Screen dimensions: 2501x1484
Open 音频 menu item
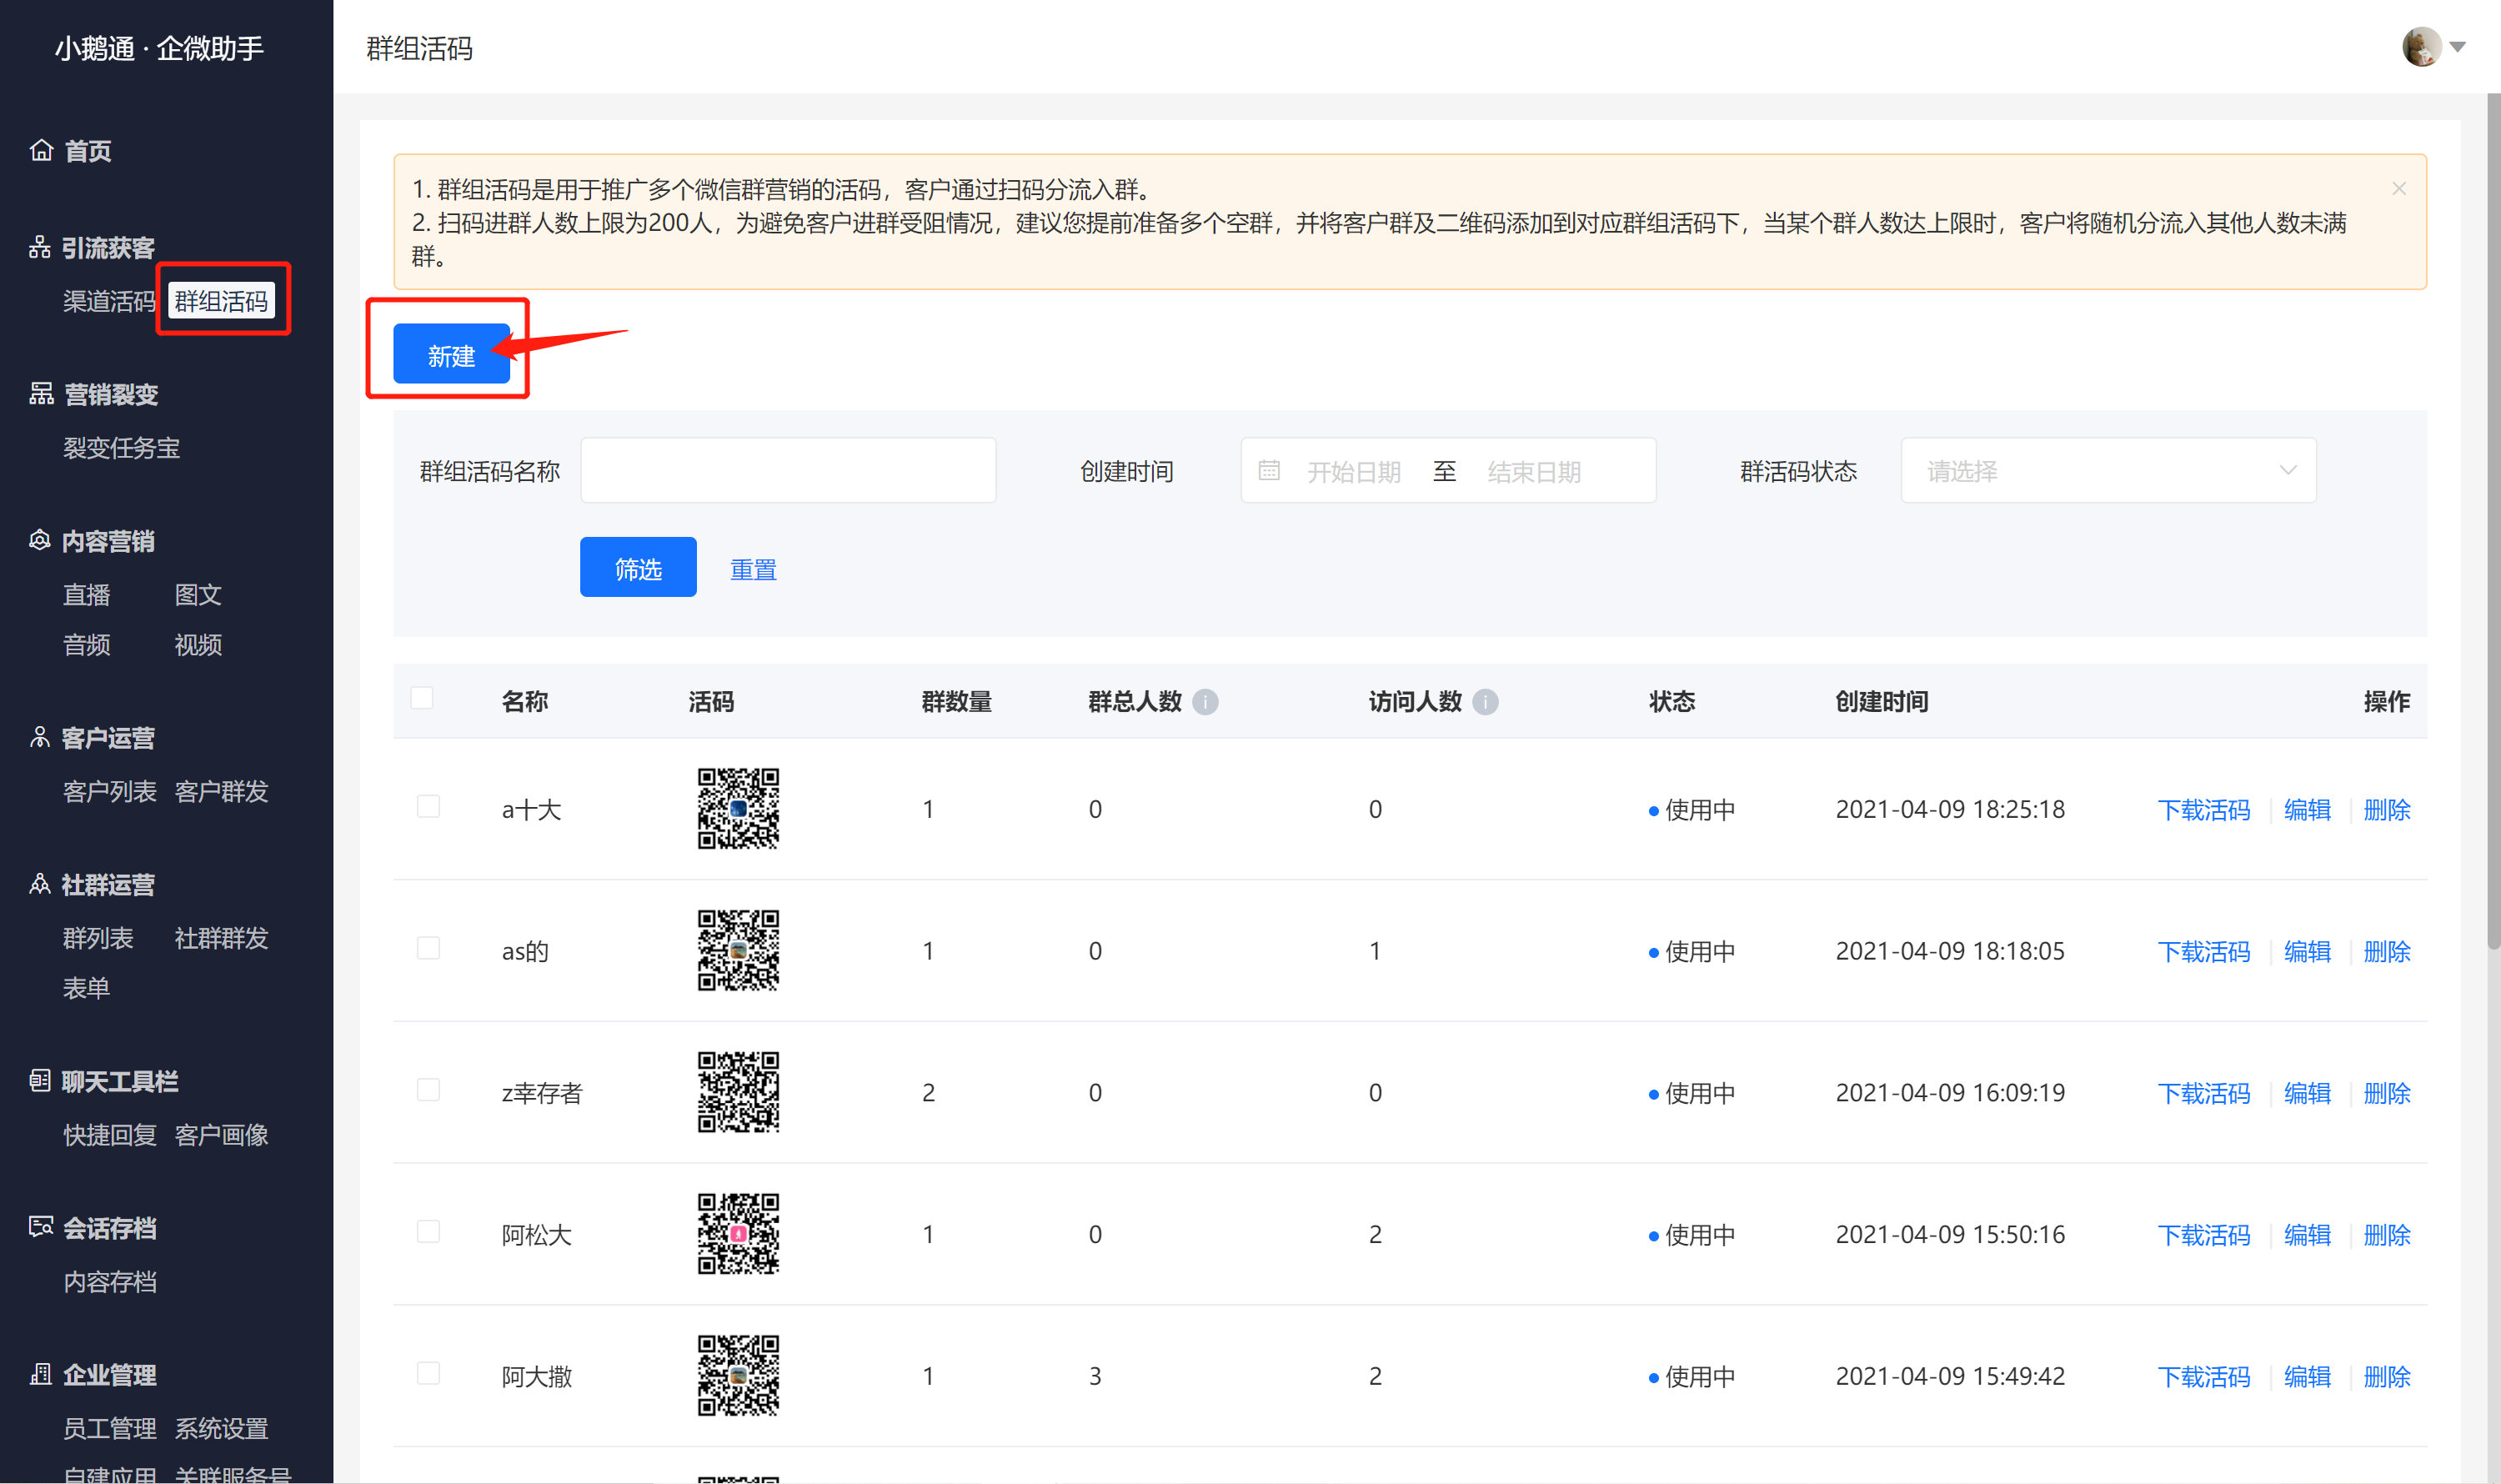pyautogui.click(x=86, y=645)
